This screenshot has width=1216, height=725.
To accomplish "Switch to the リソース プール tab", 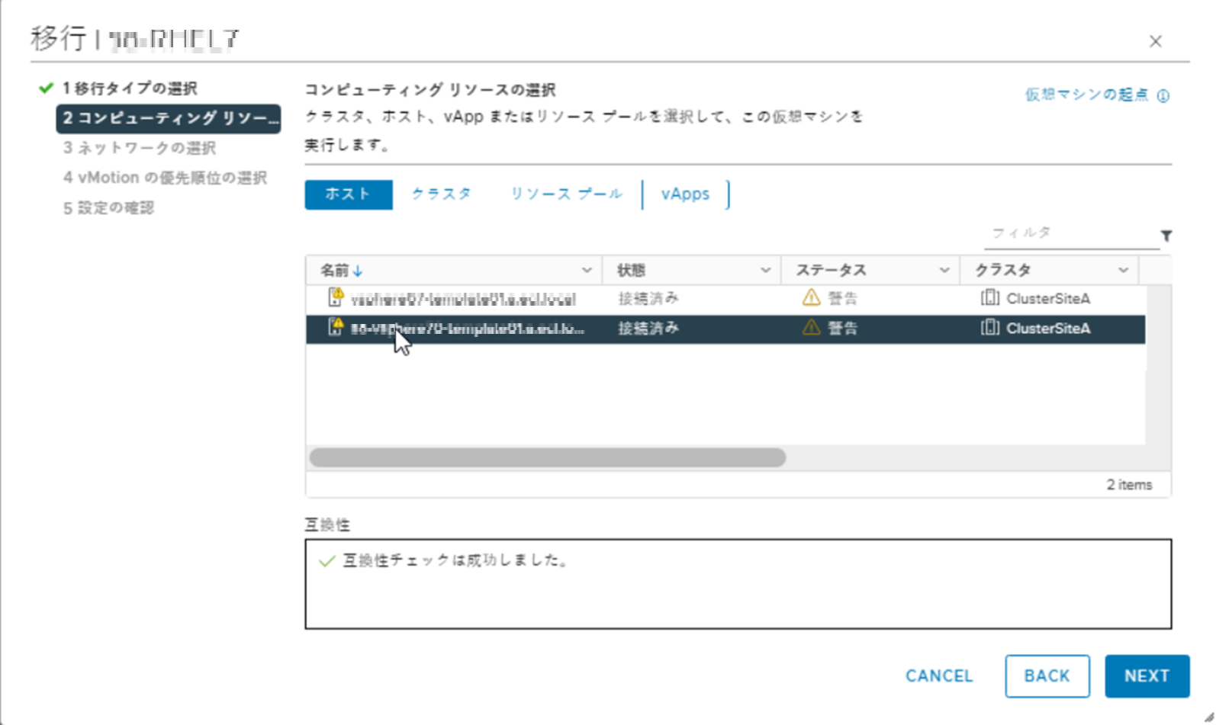I will pyautogui.click(x=566, y=194).
